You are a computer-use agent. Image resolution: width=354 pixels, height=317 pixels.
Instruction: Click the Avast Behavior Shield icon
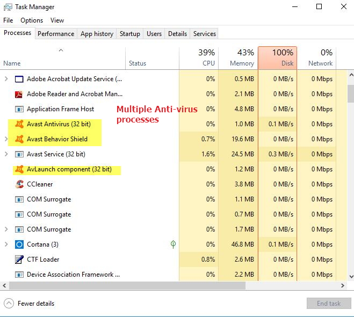click(x=19, y=139)
